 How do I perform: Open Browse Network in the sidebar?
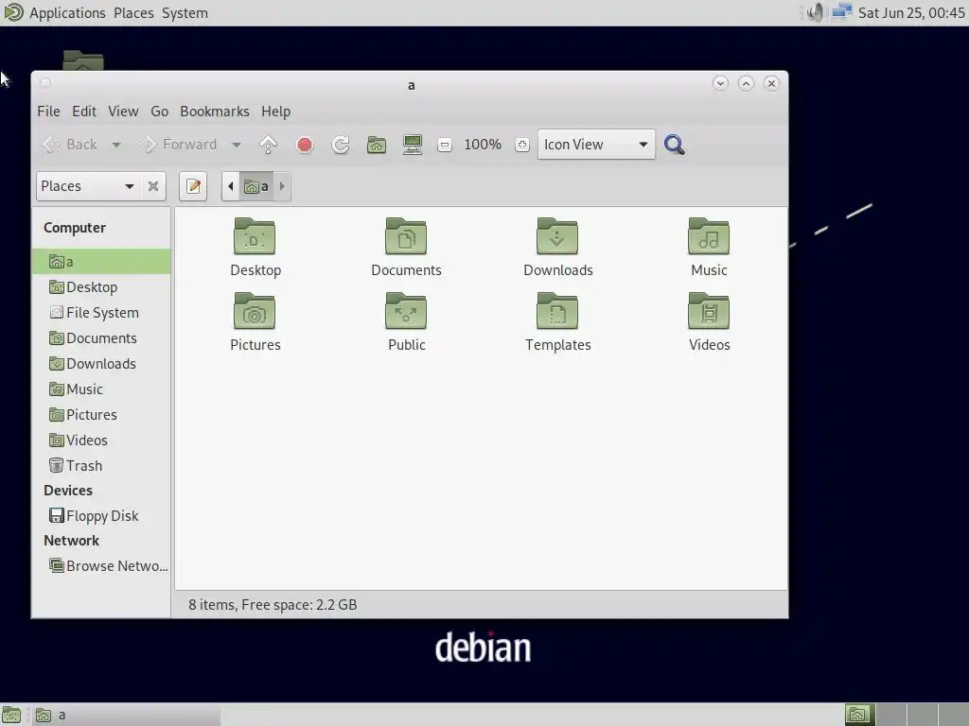click(101, 565)
